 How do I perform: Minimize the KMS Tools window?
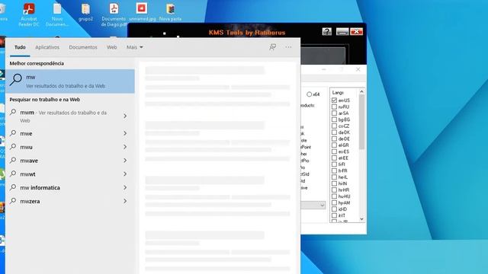(342, 31)
